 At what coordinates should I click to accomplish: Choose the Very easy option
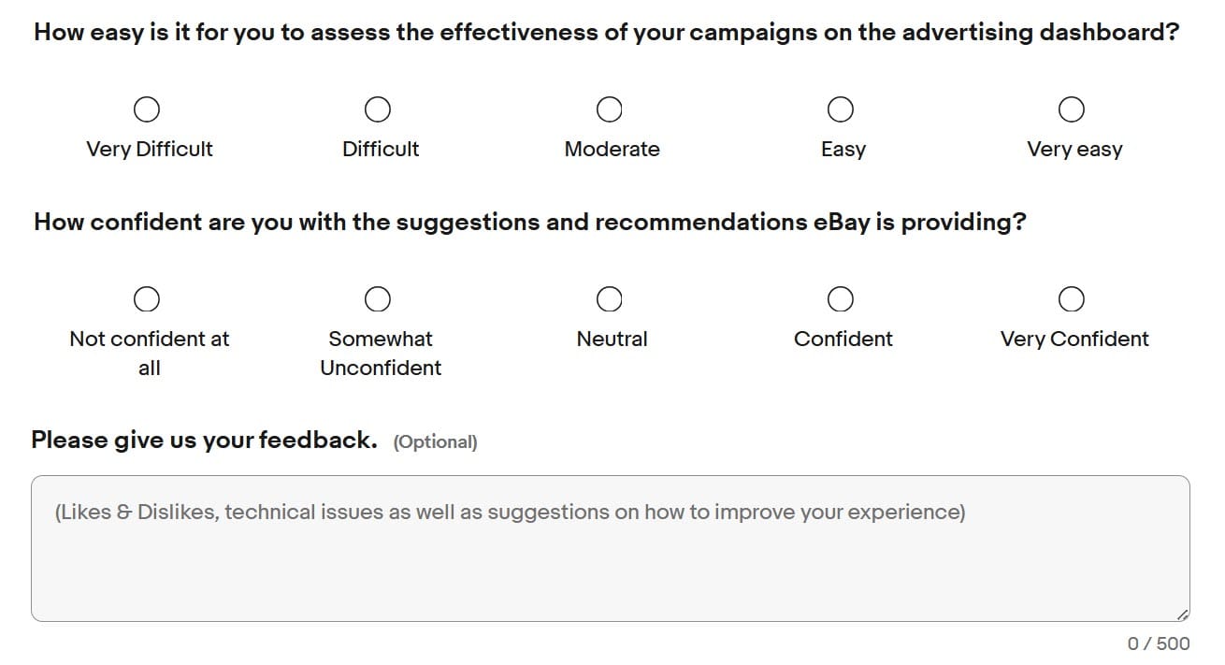(1072, 110)
